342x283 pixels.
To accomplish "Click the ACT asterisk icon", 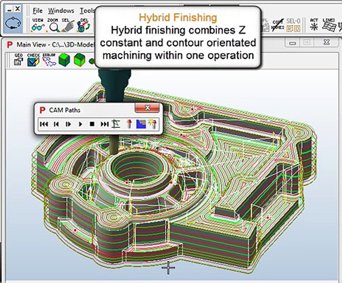I will pyautogui.click(x=314, y=25).
